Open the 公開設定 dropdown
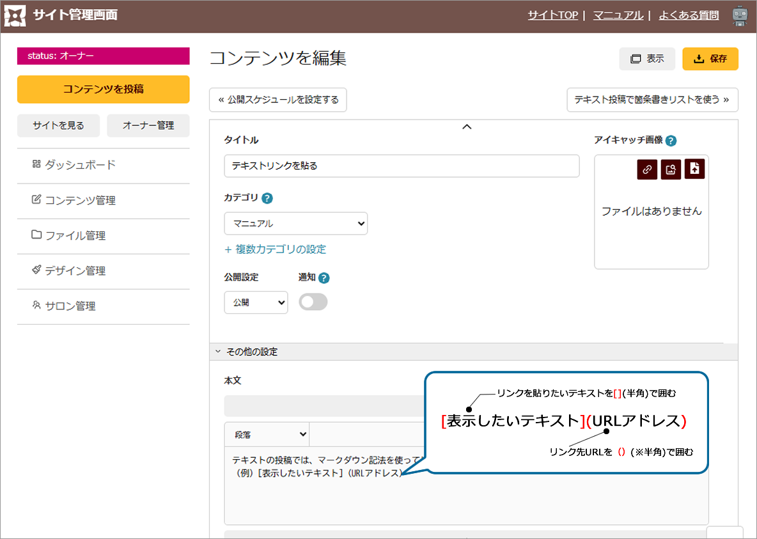Viewport: 757px width, 539px height. coord(256,303)
